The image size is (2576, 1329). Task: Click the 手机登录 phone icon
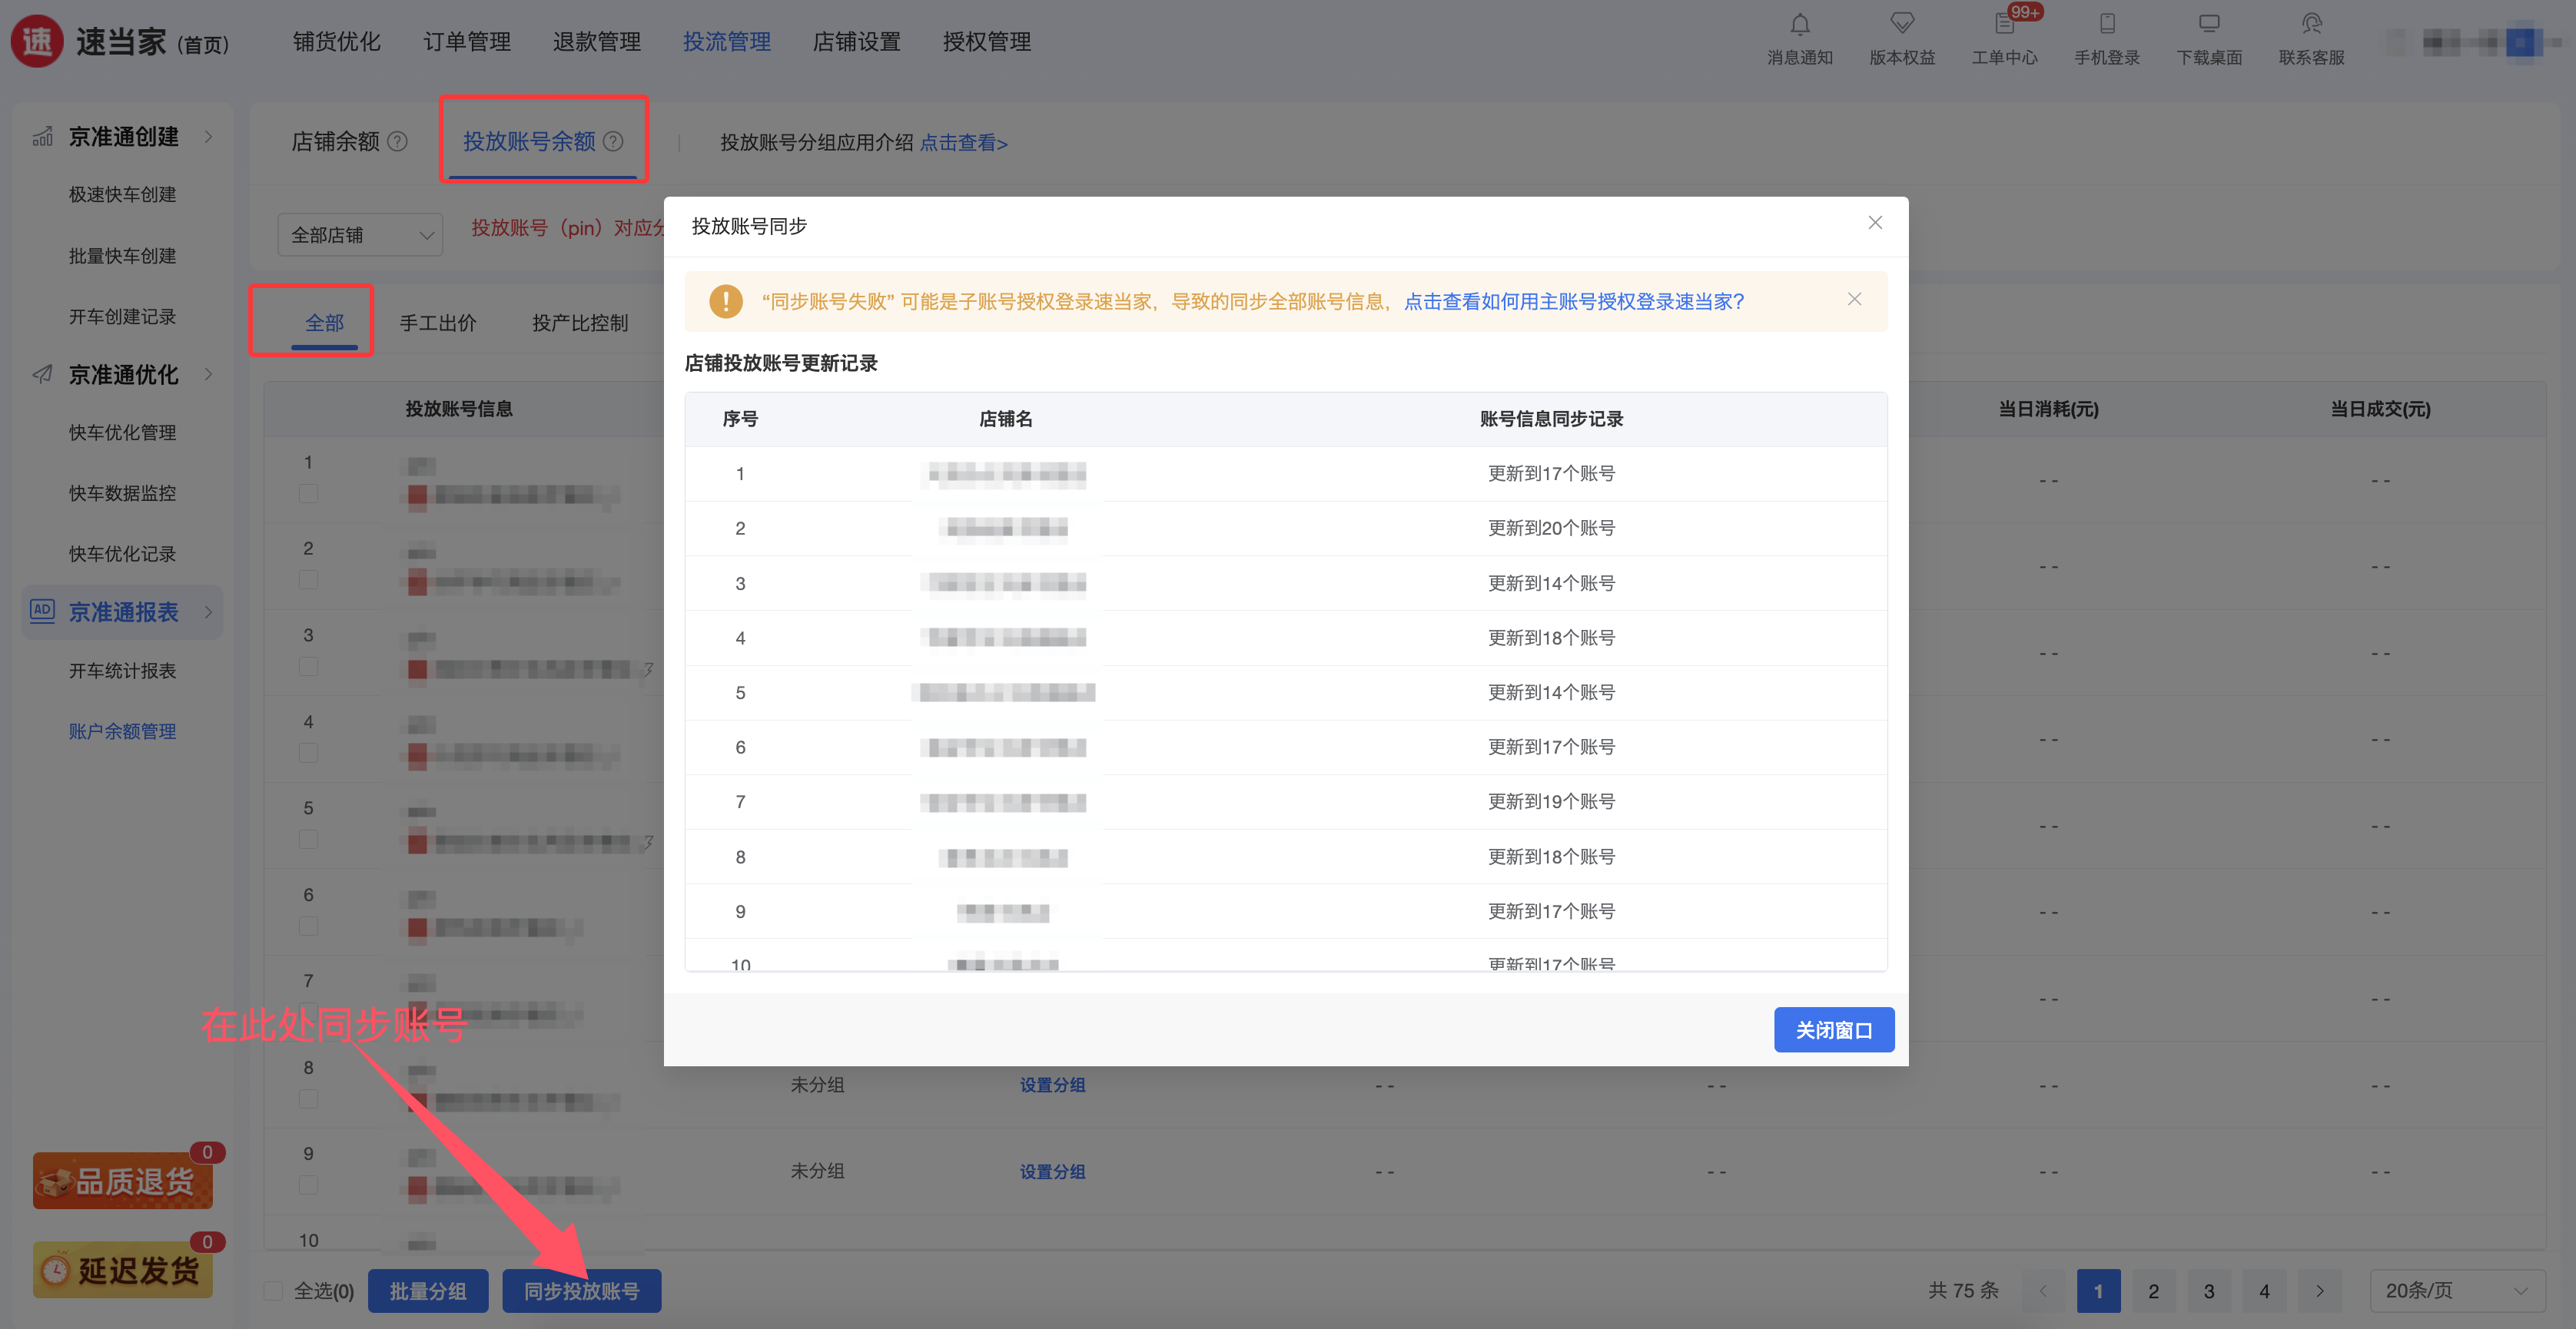[2106, 24]
